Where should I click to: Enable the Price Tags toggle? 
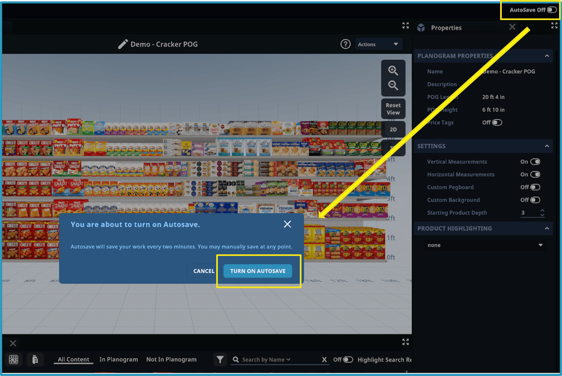496,123
